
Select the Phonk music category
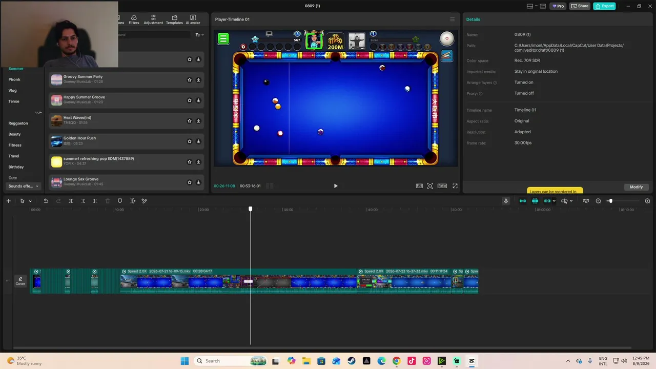(x=14, y=79)
